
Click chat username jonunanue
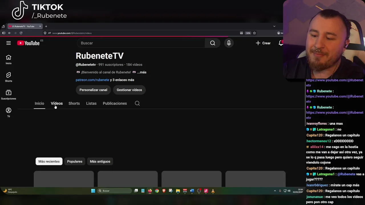[315, 197]
